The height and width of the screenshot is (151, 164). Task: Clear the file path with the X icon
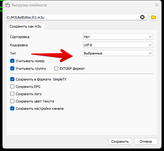[x=142, y=17]
